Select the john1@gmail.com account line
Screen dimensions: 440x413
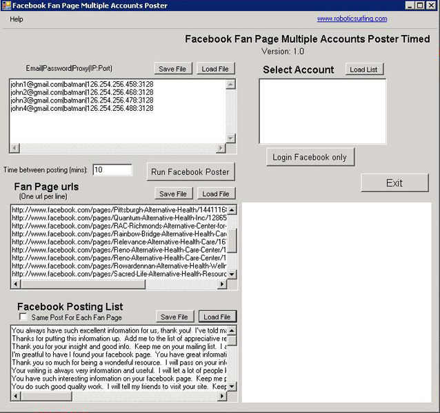point(82,84)
